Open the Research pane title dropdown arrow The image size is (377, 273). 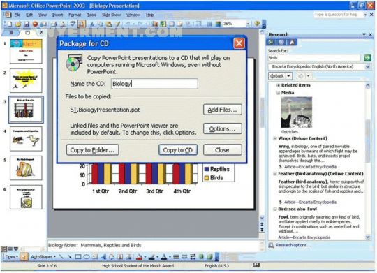pos(364,34)
